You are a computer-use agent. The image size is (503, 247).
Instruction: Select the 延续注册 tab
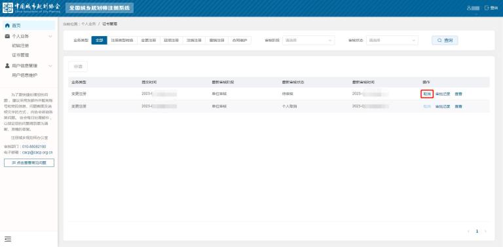172,41
